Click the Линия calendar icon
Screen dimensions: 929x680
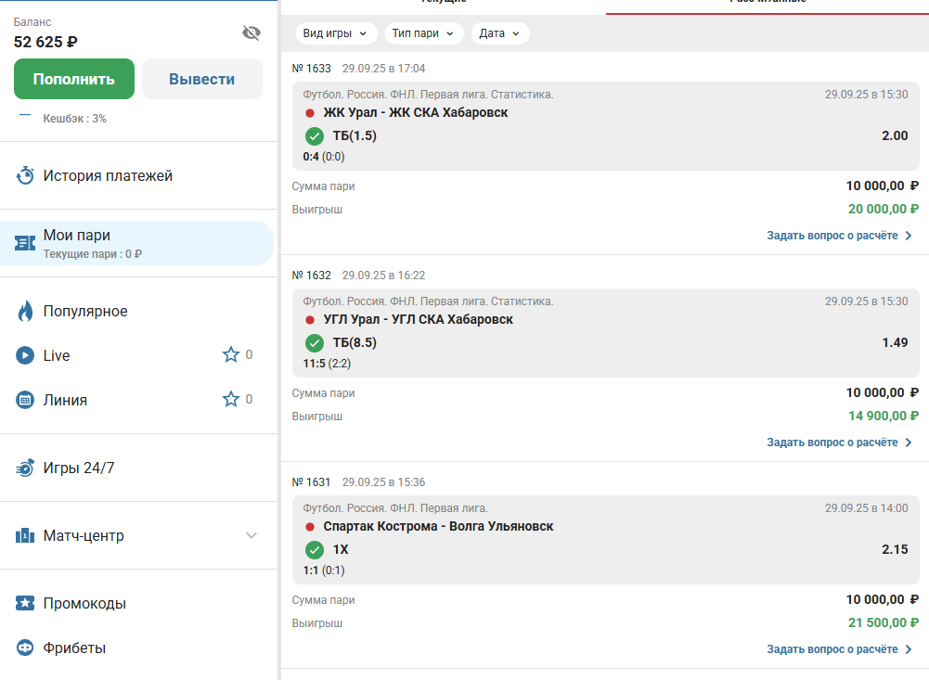[25, 400]
